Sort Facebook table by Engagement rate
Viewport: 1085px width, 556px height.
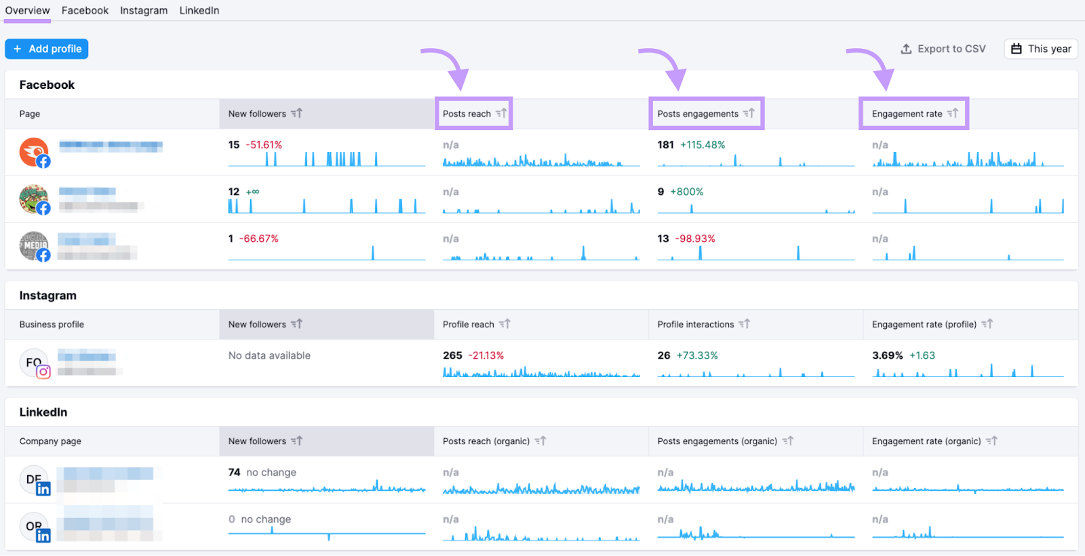pos(915,114)
